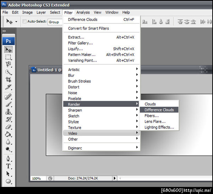The width and height of the screenshot is (213, 194).
Task: Select the Pen tool
Action: tap(8, 158)
